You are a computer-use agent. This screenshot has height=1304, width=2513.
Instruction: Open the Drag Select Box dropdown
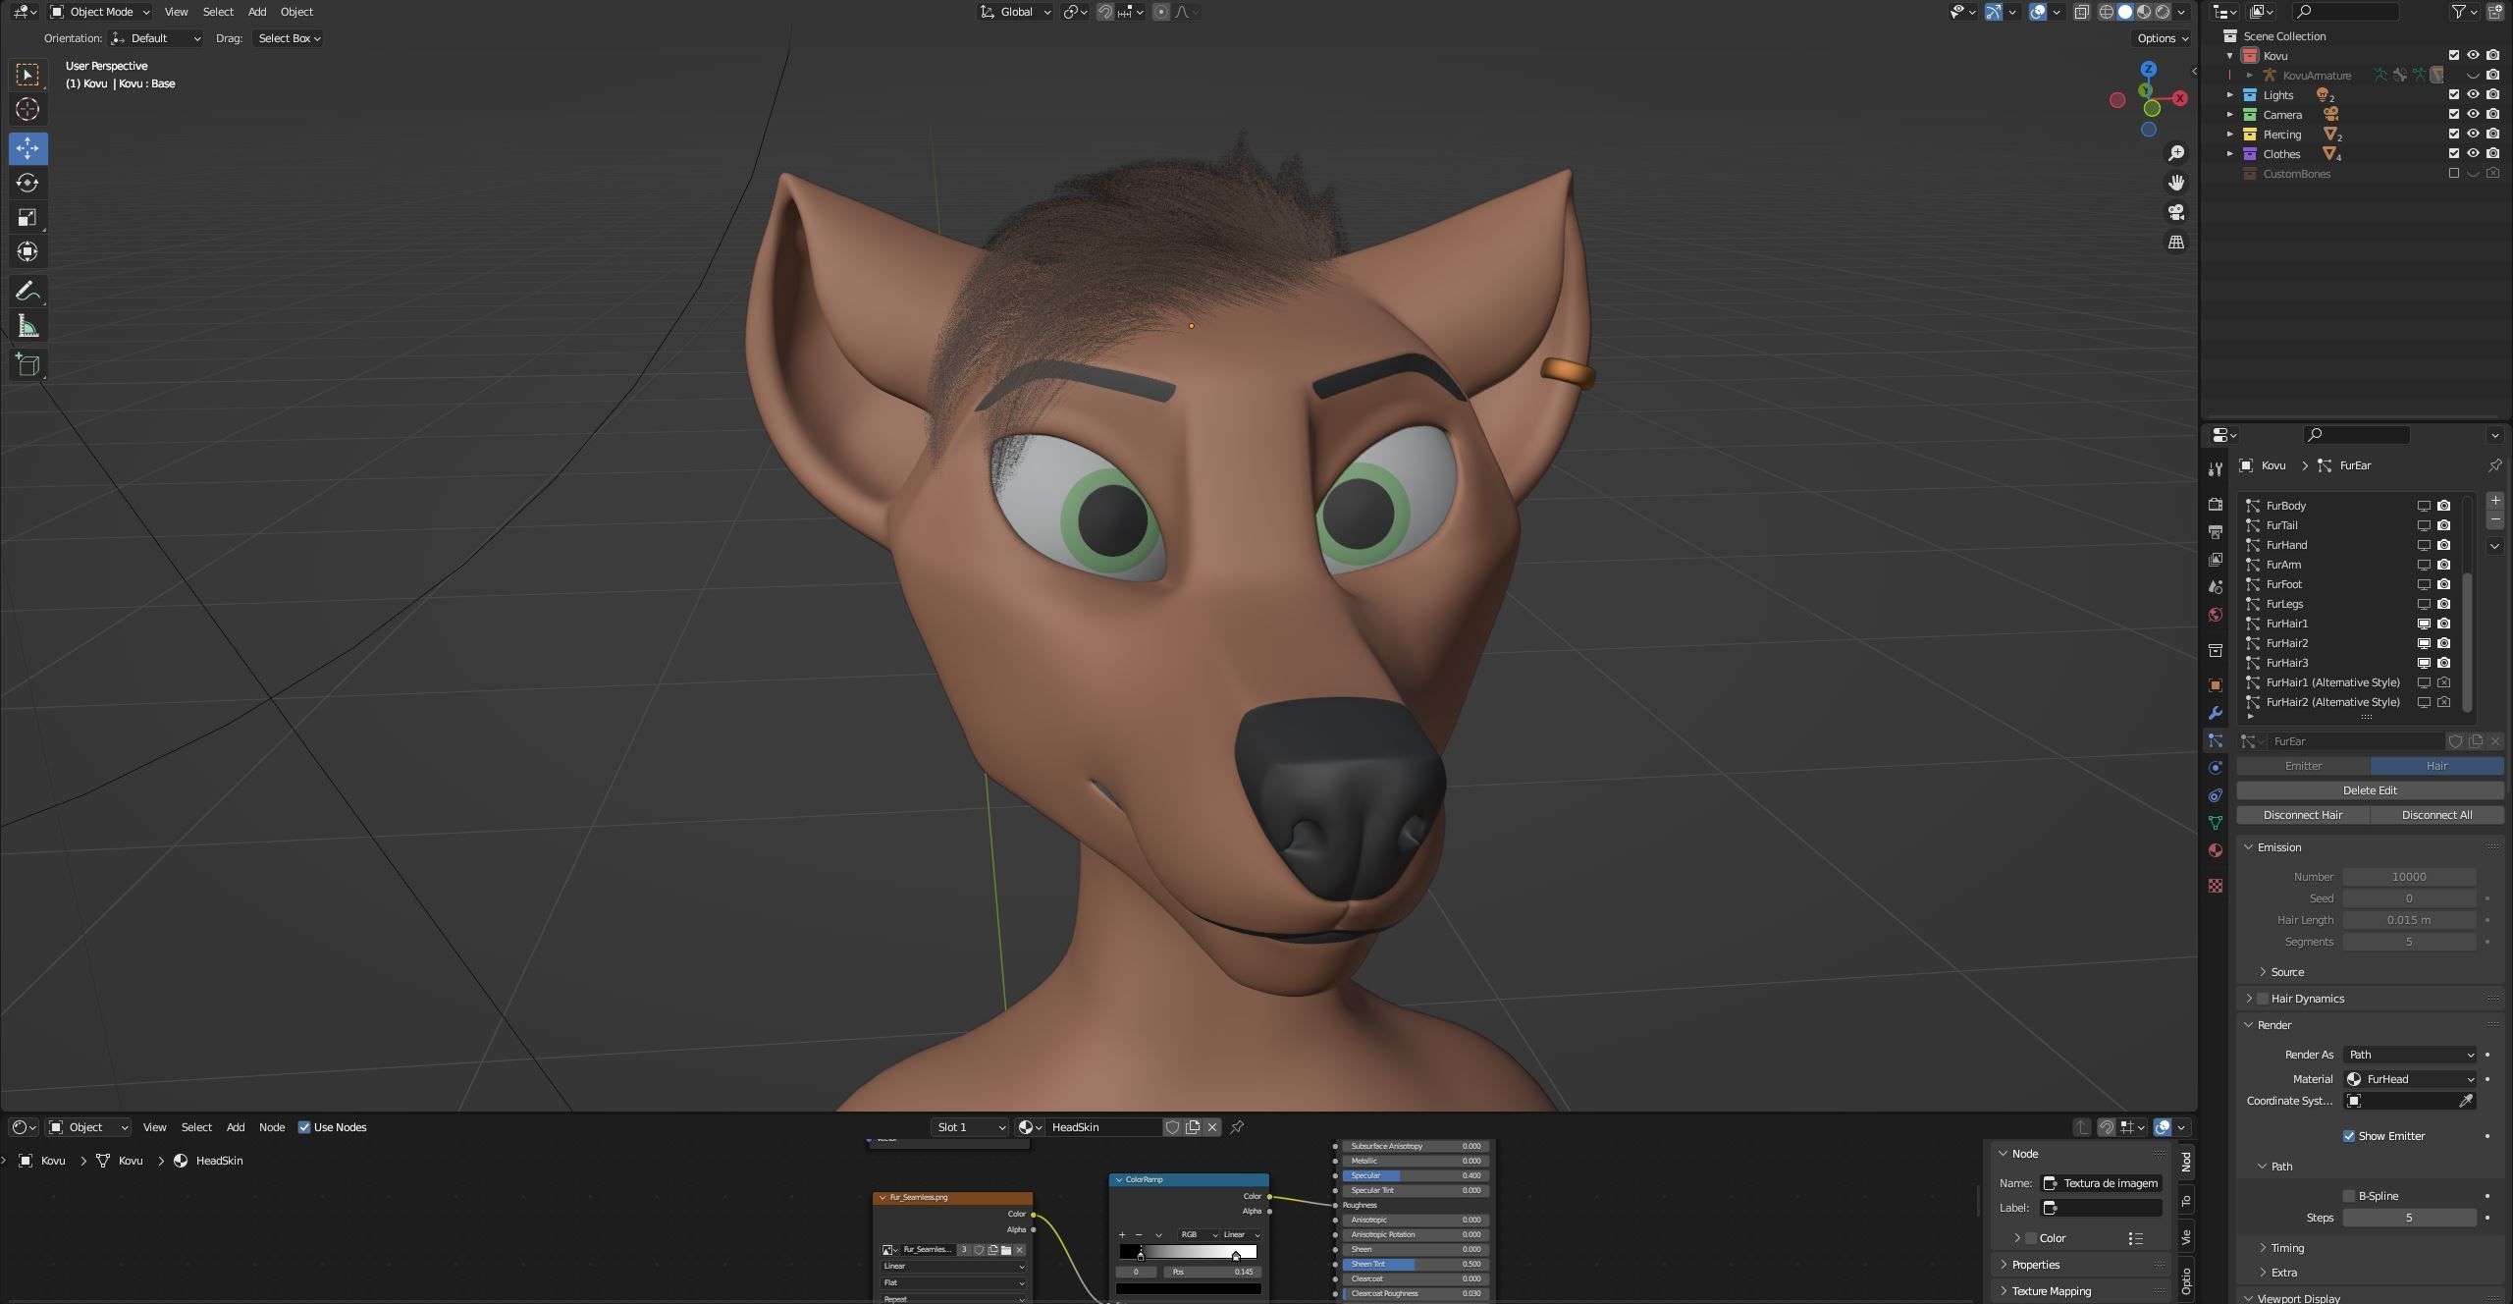(x=289, y=38)
